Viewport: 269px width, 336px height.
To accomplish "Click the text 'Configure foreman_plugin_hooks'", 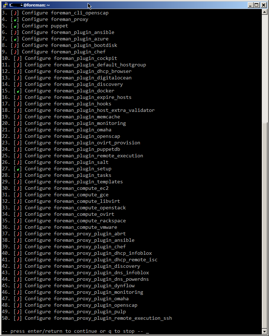I will (68, 104).
